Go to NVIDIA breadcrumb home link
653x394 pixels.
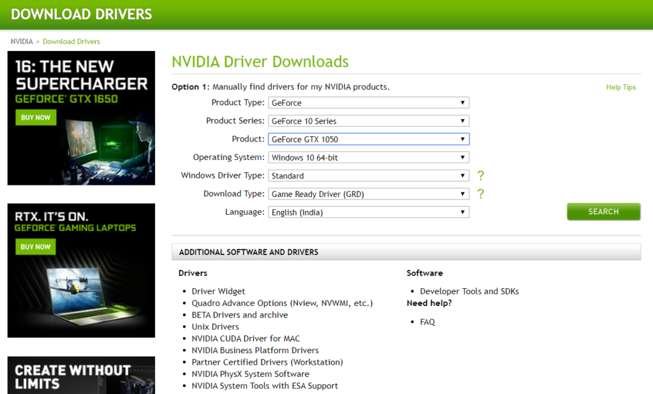coord(22,41)
